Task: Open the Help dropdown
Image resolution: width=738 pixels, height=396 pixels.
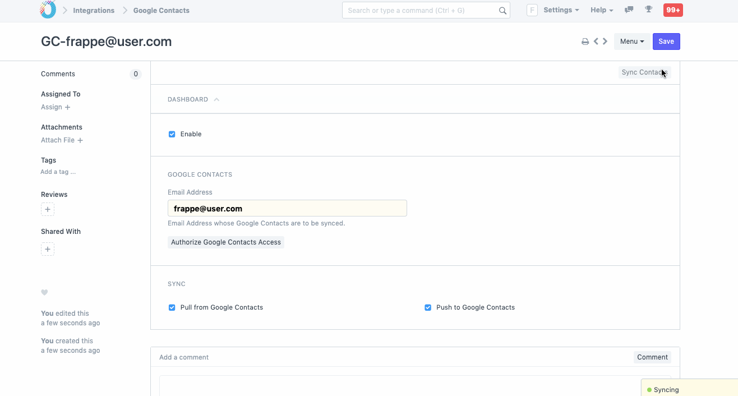Action: pos(602,10)
